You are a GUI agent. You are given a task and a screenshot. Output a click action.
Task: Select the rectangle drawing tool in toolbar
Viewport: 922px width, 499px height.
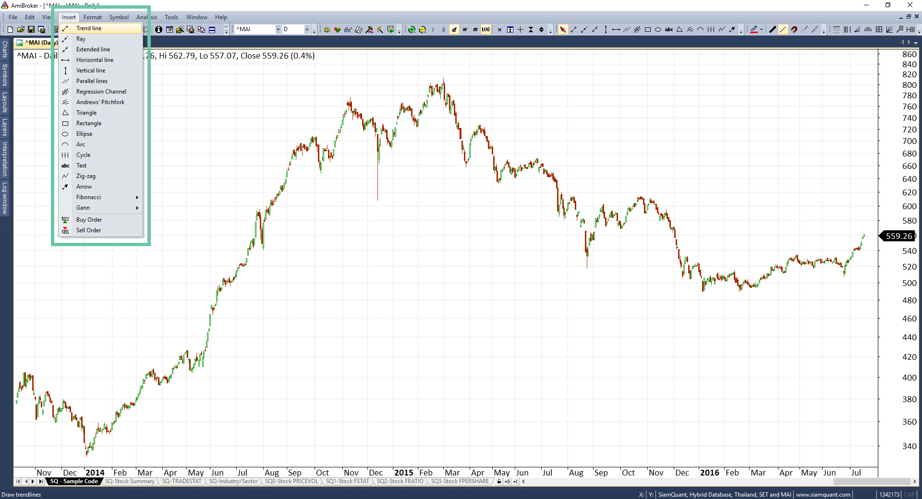[x=648, y=30]
